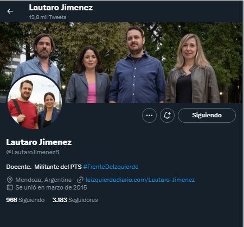The image size is (244, 227).
Task: Select the @LautaroJimenezB handle text
Action: tap(33, 152)
